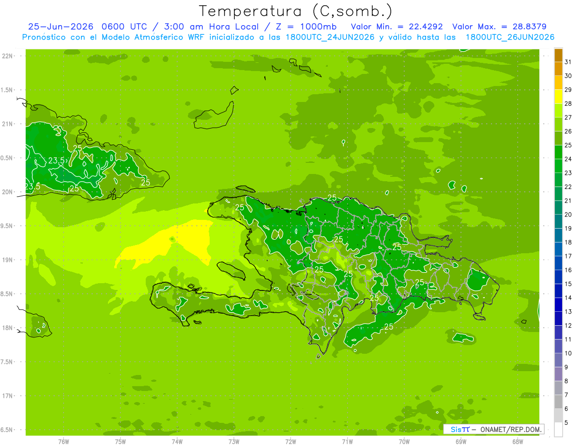This screenshot has width=581, height=448.
Task: Click the '22N' latitude axis label
Action: [x=7, y=56]
